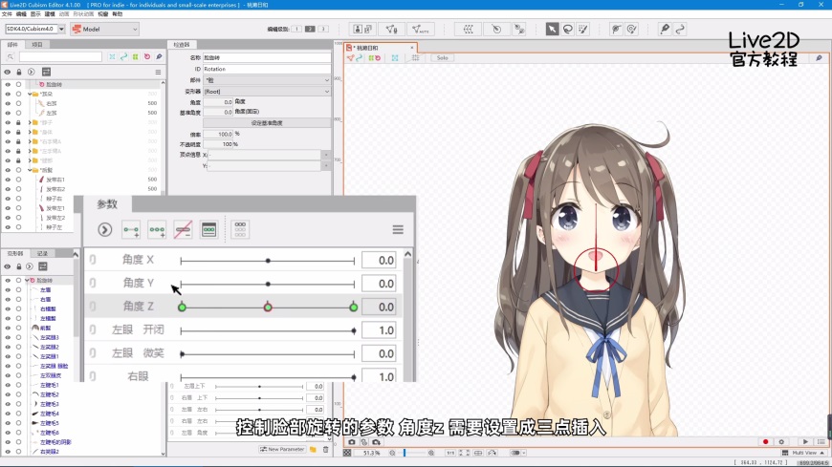
Task: Open the Multi View dropdown
Action: point(804,454)
